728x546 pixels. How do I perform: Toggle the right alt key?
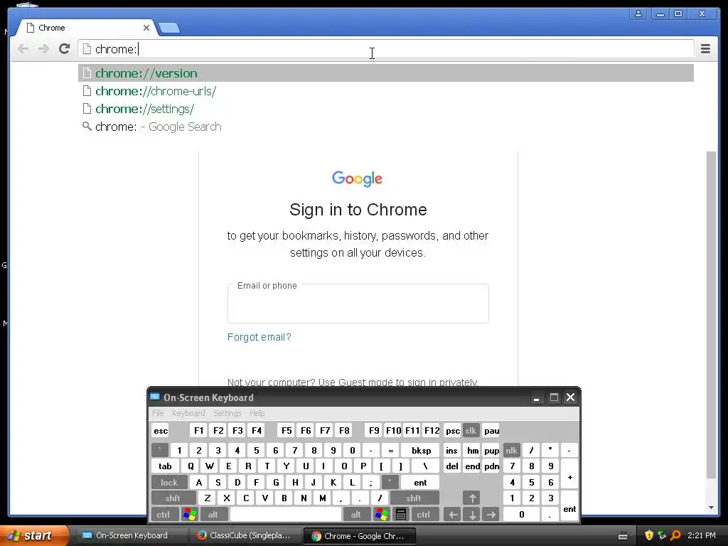355,515
